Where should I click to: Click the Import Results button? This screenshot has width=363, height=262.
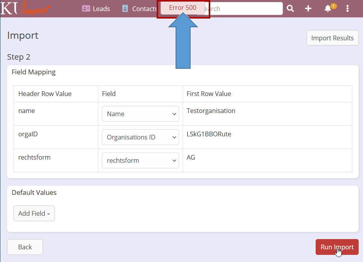point(332,38)
